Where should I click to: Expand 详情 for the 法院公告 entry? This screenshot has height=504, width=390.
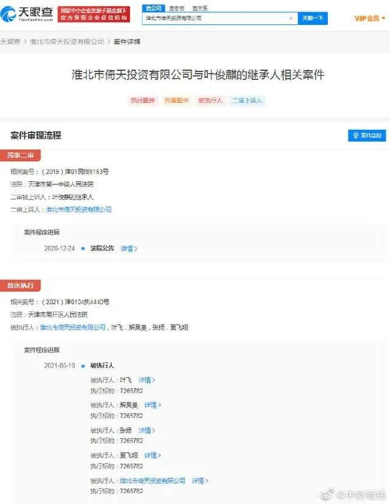click(x=129, y=248)
